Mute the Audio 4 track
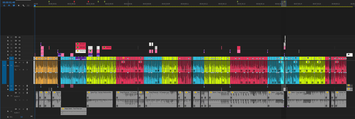The width and height of the screenshot is (355, 119). [20, 93]
